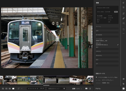
Task: Open the Edit sliders panel
Action: tap(123, 7)
